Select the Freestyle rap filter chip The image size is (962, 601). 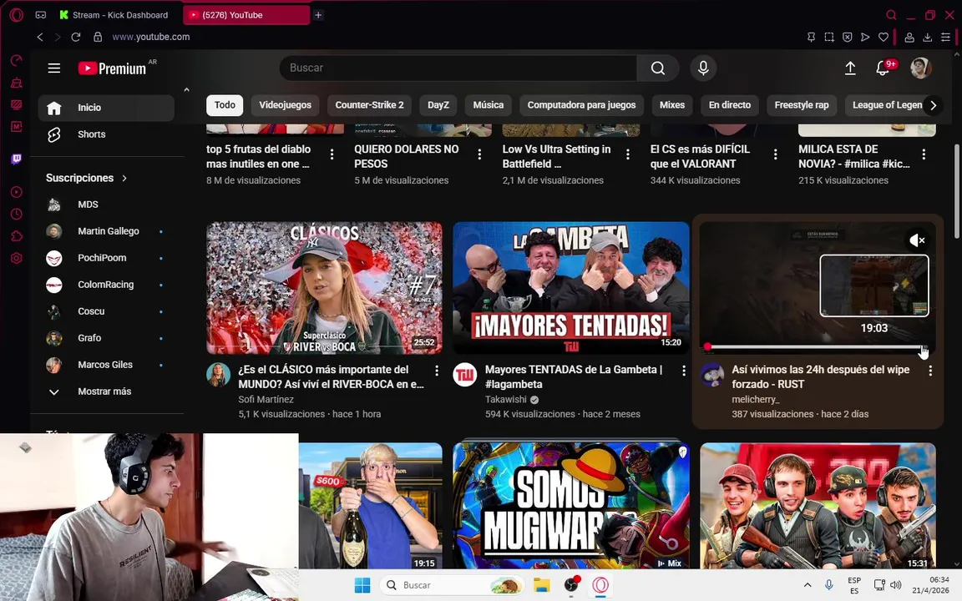tap(802, 105)
